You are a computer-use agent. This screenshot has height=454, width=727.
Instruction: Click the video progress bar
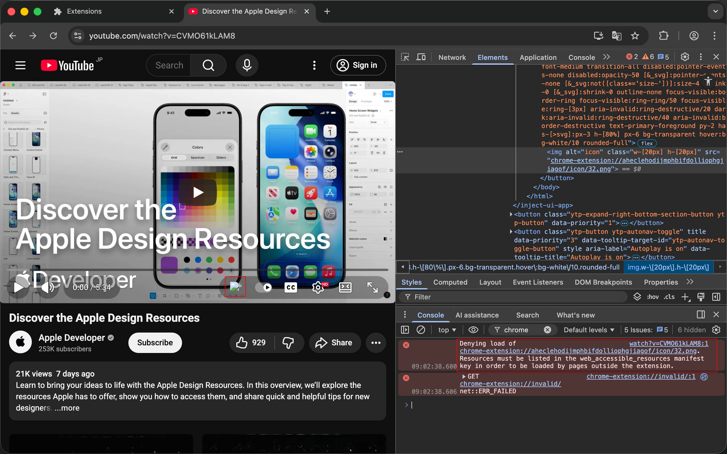(197, 270)
